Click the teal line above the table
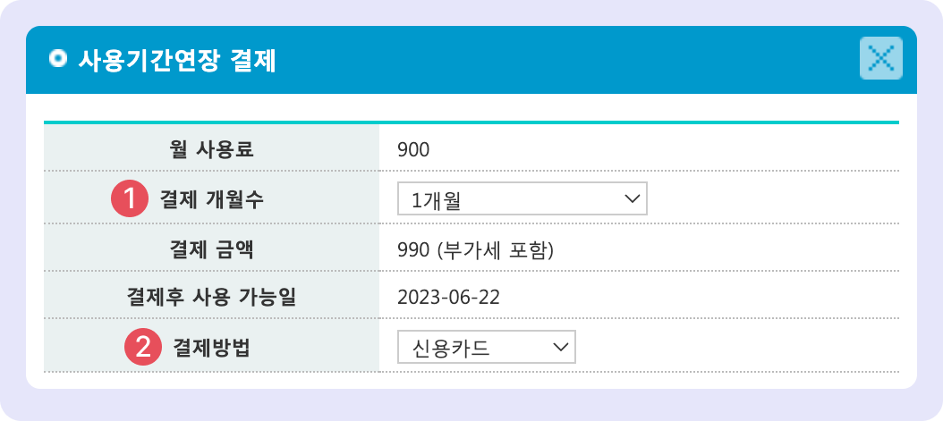Image resolution: width=943 pixels, height=421 pixels. click(x=471, y=122)
